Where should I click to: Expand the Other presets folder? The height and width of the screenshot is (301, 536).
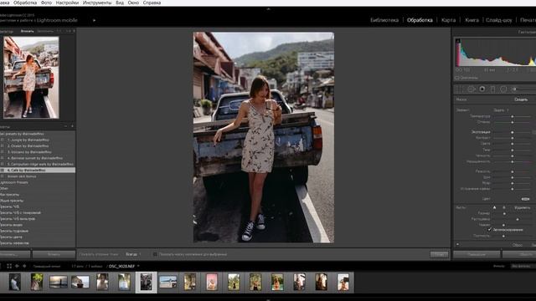pyautogui.click(x=4, y=188)
